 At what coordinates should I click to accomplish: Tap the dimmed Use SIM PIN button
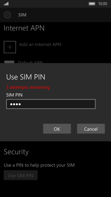click(x=21, y=175)
